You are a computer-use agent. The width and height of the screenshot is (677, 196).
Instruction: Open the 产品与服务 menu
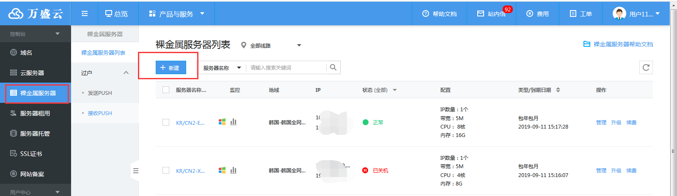pyautogui.click(x=177, y=13)
